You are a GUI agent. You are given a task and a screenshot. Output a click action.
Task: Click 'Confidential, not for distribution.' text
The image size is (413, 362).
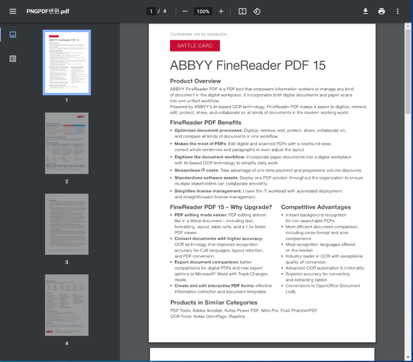tap(199, 34)
